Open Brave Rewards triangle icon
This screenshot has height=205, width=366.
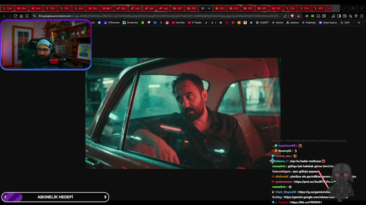(x=299, y=16)
